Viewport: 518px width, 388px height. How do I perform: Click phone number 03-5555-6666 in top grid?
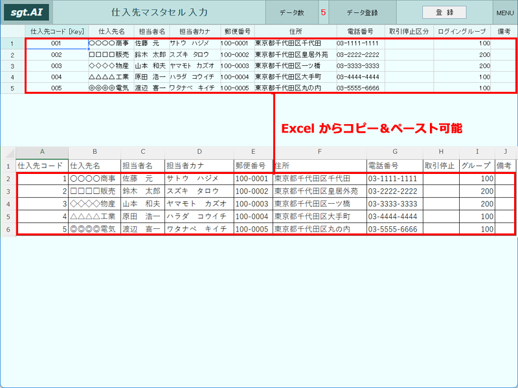coord(361,88)
